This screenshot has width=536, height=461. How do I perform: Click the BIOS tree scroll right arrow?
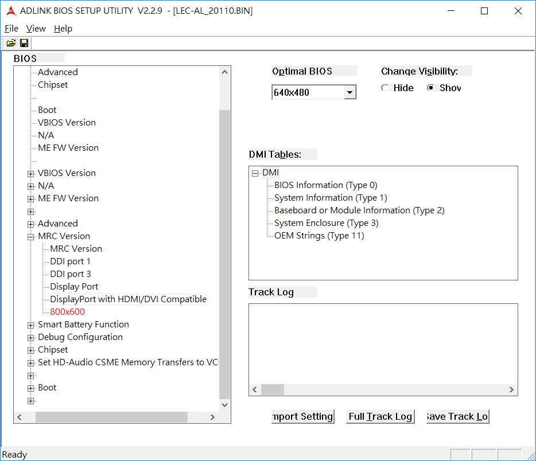point(213,417)
